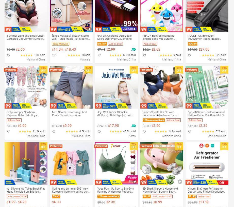Open the Korean children's clothing t-shirt image
This screenshot has height=207, width=234.
tap(71, 163)
